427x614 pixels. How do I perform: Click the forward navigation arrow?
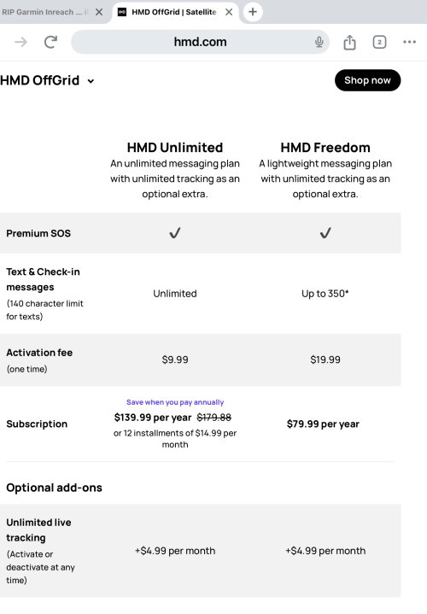click(20, 42)
